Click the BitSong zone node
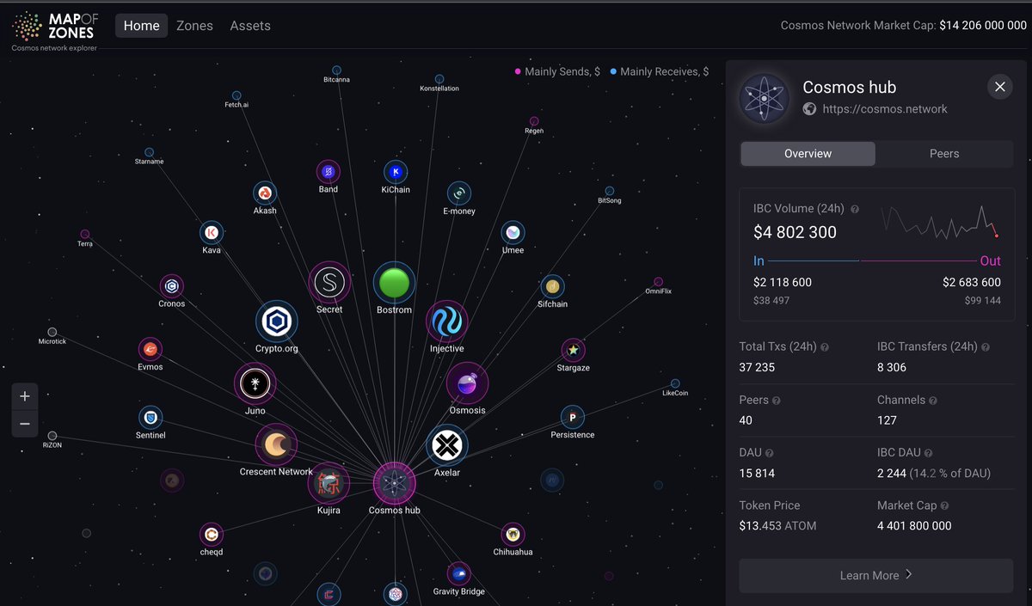The image size is (1032, 606). (x=609, y=191)
